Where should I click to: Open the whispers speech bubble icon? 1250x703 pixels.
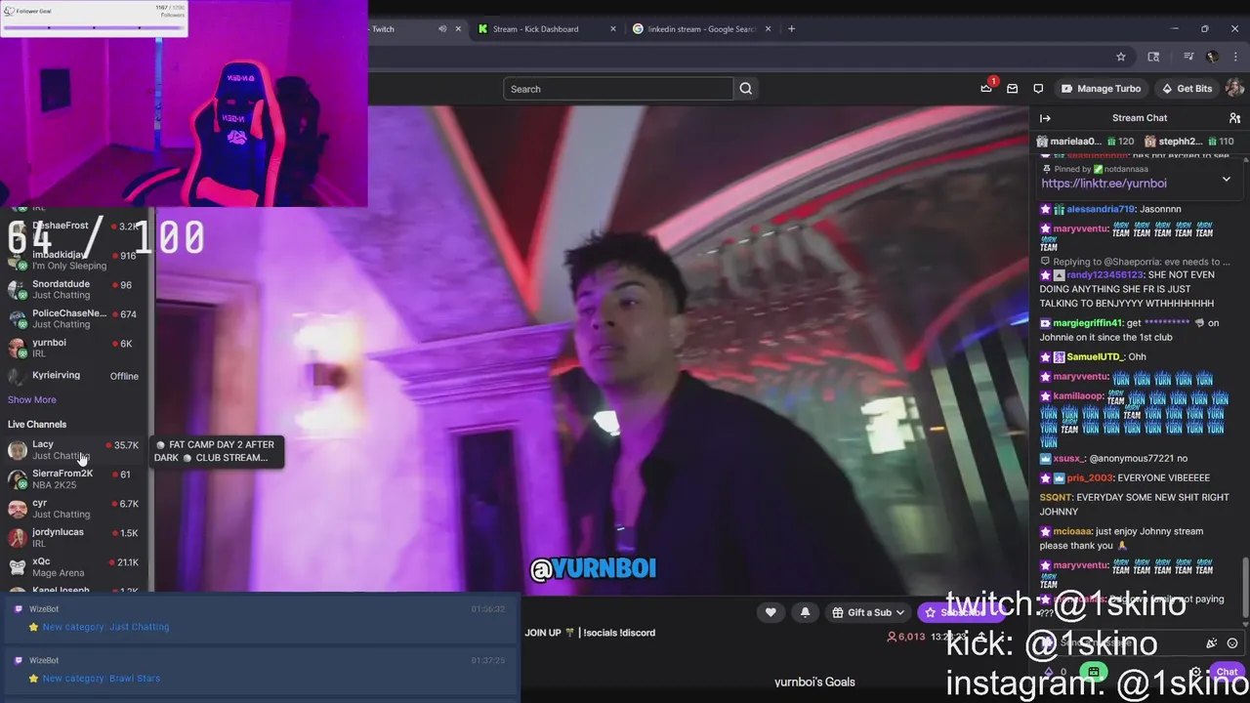coord(1038,89)
